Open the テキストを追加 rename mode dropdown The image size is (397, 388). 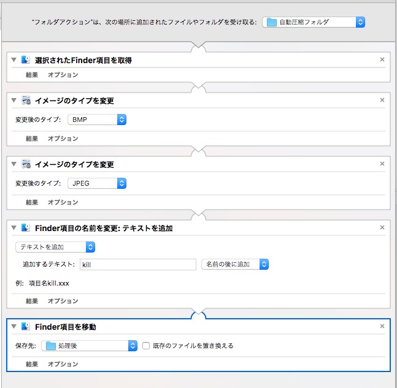pos(55,247)
